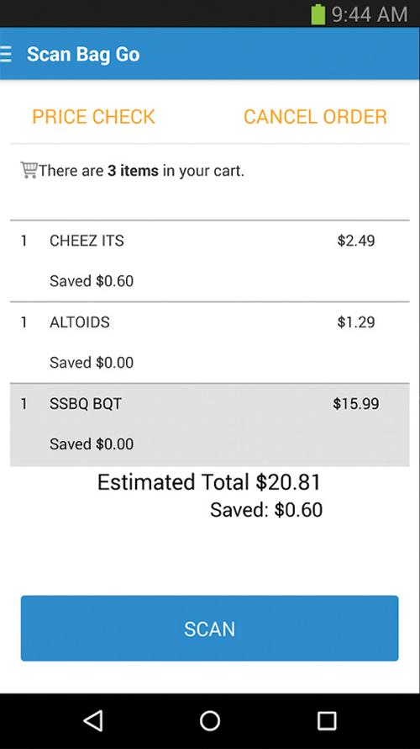
Task: Tap the Android home circle icon
Action: 210,720
